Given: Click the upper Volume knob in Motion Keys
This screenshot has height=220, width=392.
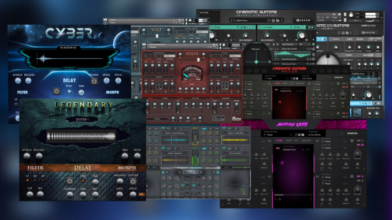Looking at the screenshot, I should (x=357, y=154).
